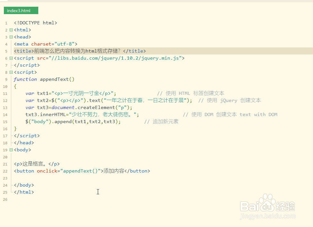This screenshot has width=313, height=227.
Task: Click the comment 'text with DOM'
Action: (x=259, y=114)
